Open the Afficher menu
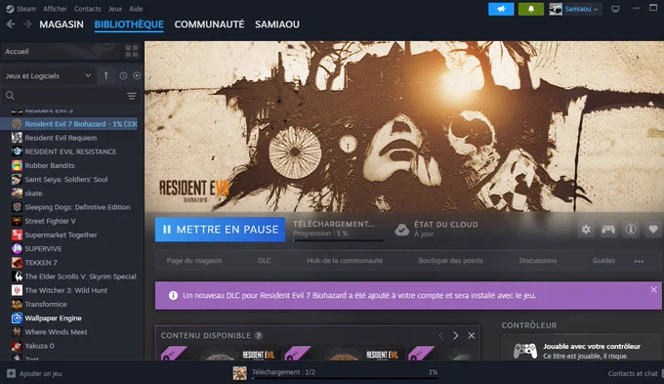The height and width of the screenshot is (384, 664). (x=55, y=9)
